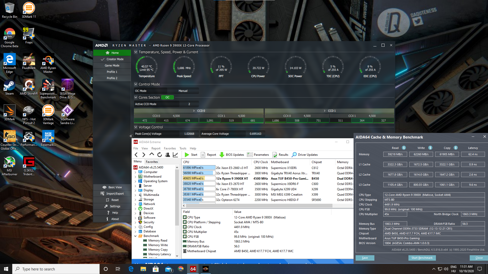This screenshot has width=488, height=274.
Task: Open G.SKILL Trident desktop icon
Action: 29,166
